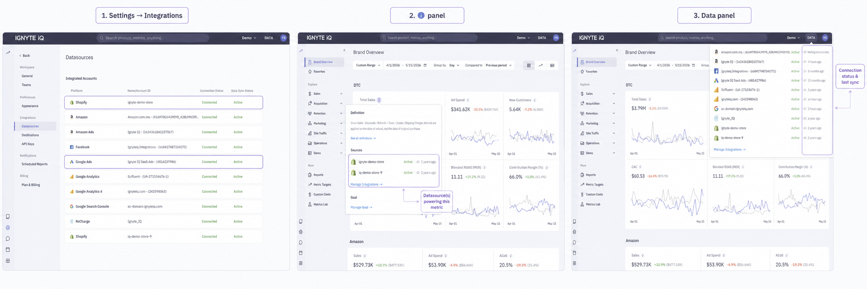The image size is (867, 289).
Task: Open Teams in the settings sidebar
Action: (26, 85)
